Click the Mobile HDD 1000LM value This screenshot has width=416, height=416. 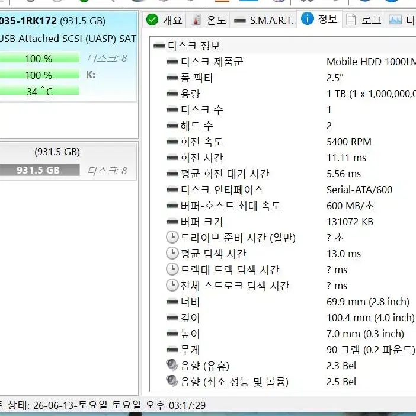click(371, 62)
